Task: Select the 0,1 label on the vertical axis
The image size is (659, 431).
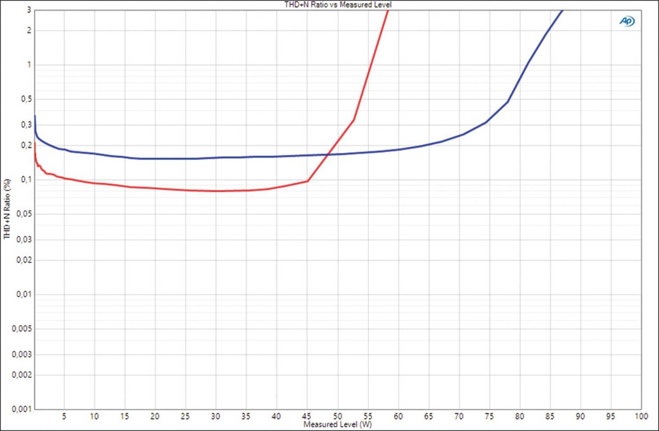Action: click(x=26, y=179)
